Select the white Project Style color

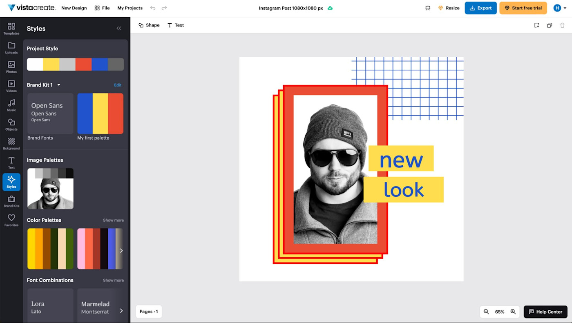click(x=35, y=65)
